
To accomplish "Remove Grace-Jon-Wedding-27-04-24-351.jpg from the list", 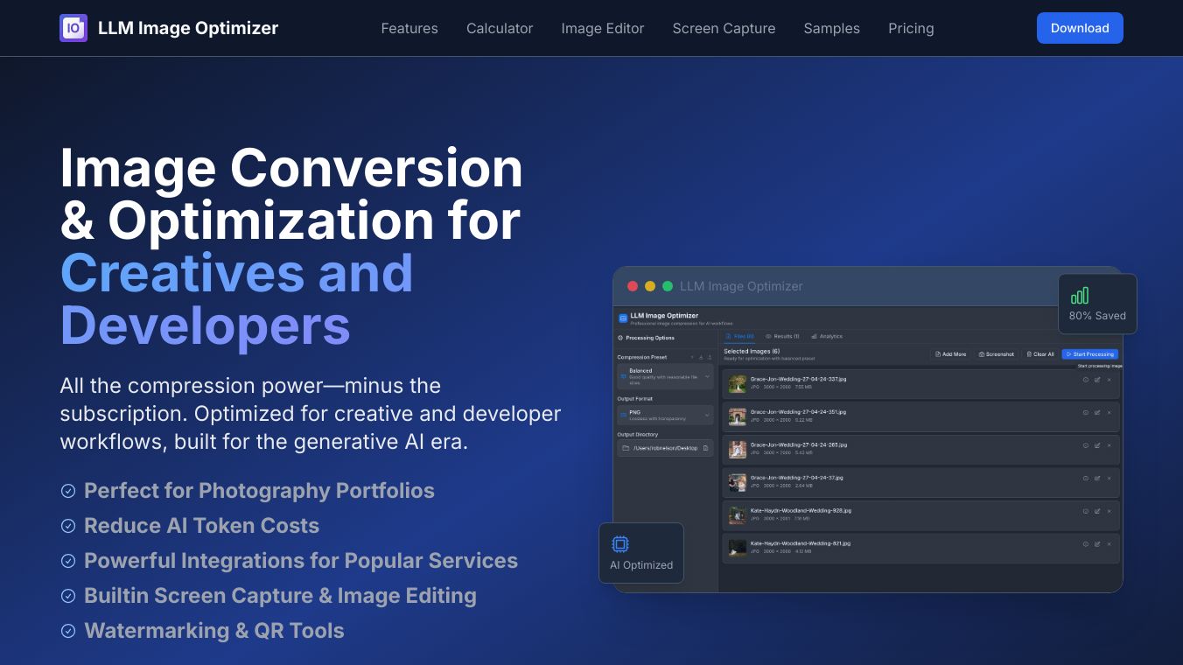I will coord(1109,412).
